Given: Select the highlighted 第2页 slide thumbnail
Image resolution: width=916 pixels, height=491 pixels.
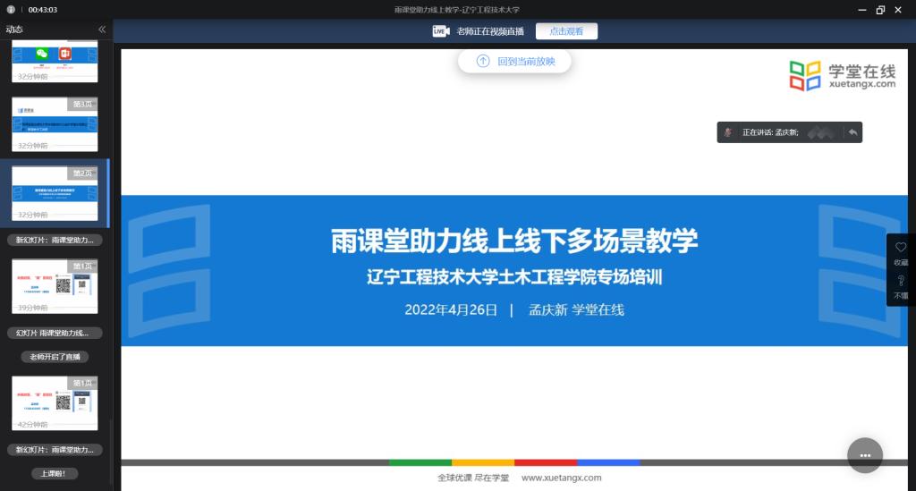Looking at the screenshot, I should pyautogui.click(x=55, y=193).
